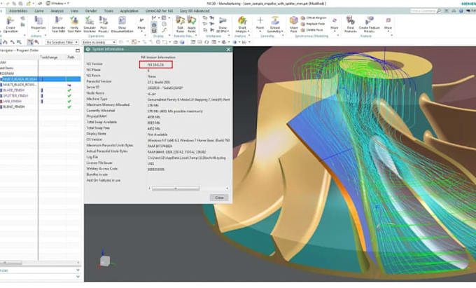Screen dimensions: 476x288
Task: Open the Draft Analysis tool
Action: tap(242, 25)
